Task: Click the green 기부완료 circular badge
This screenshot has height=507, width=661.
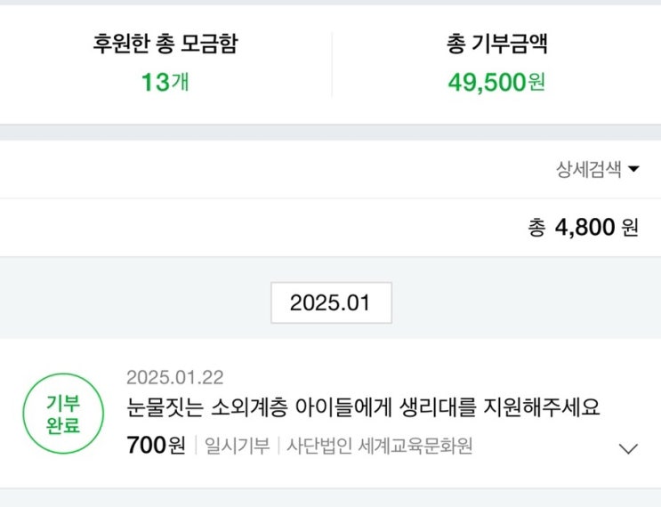Action: click(x=62, y=414)
